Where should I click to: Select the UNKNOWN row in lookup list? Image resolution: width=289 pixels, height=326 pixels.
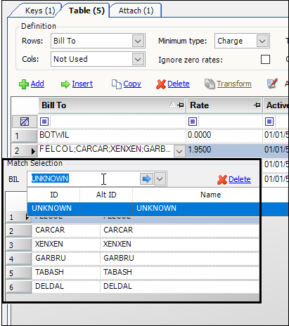[x=143, y=208]
